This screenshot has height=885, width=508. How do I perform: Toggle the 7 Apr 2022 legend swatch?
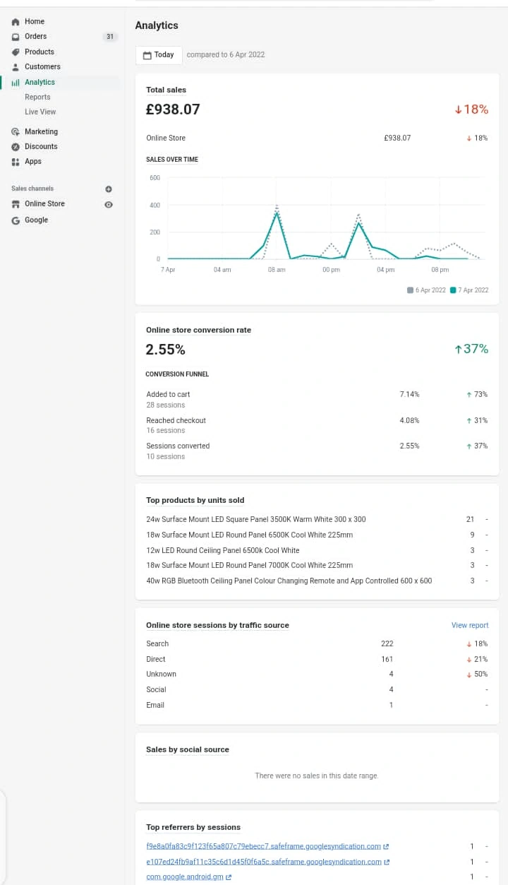[x=453, y=290]
